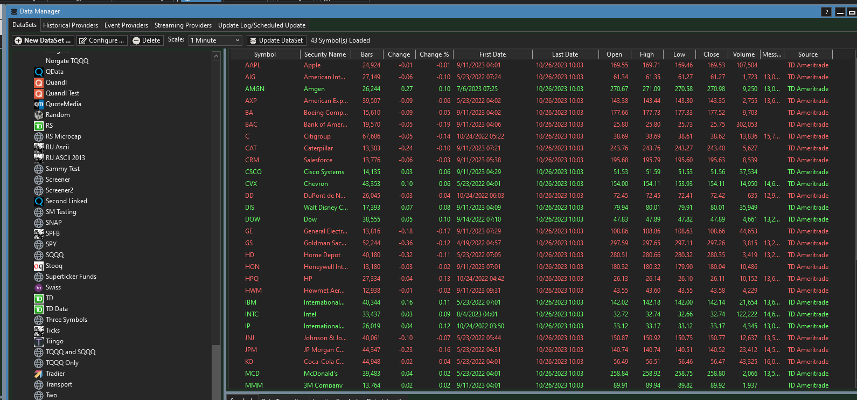Sort the table by Symbol column
This screenshot has width=857, height=400.
coord(265,54)
